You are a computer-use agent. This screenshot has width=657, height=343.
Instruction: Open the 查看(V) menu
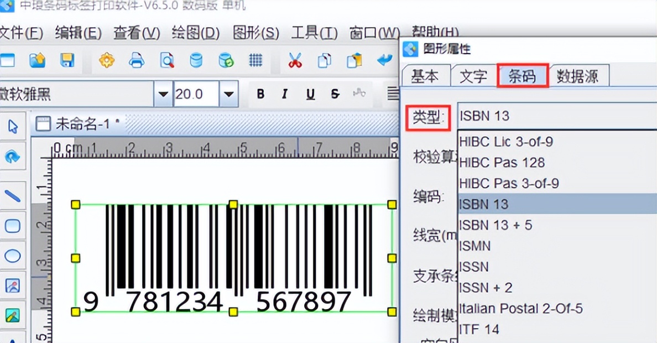point(137,33)
